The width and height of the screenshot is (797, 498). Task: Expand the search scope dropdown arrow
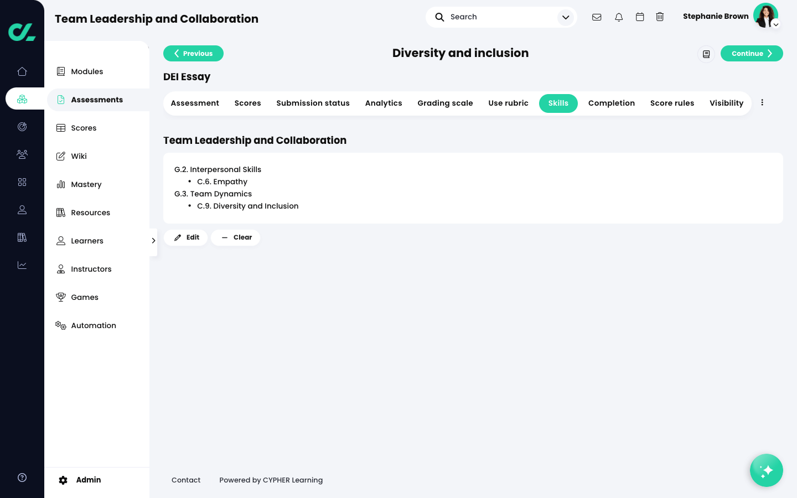[x=566, y=17]
